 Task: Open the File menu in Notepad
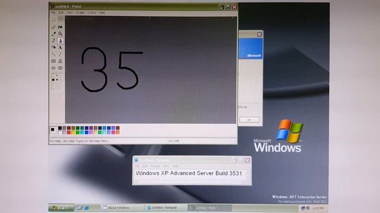point(137,166)
